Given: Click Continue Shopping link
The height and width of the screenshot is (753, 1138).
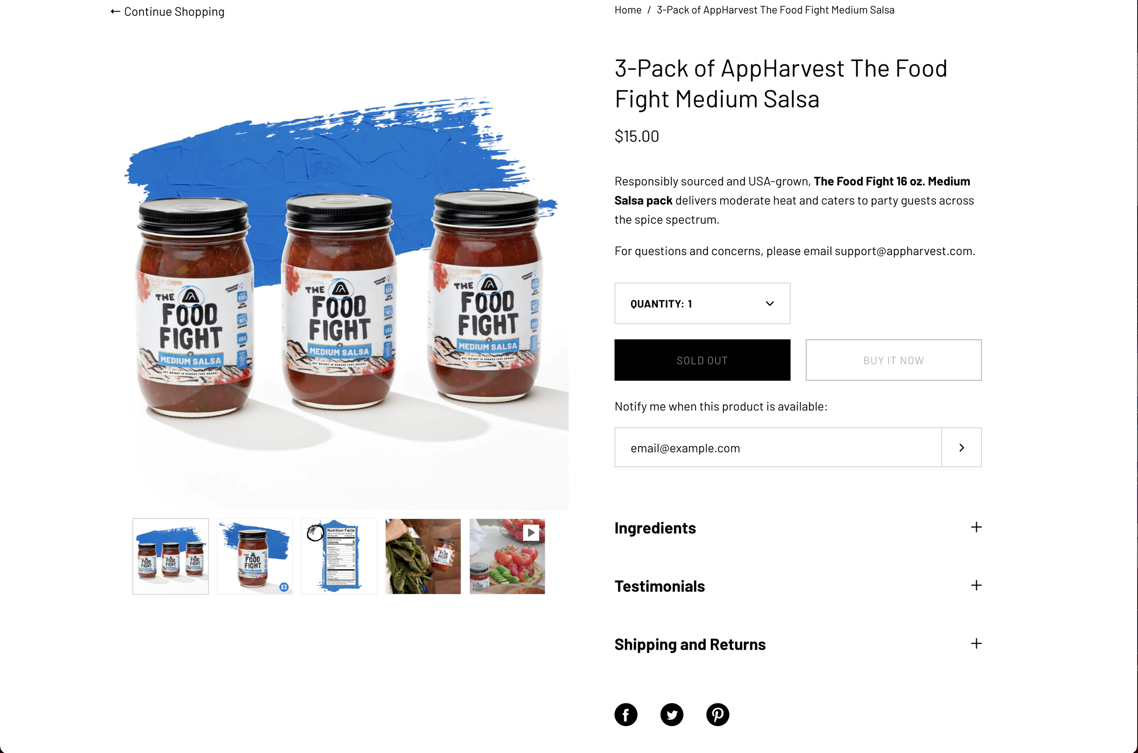Looking at the screenshot, I should click(168, 11).
